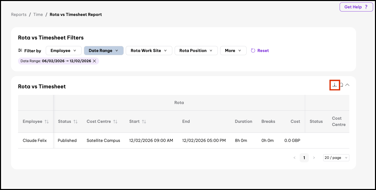Expand the Rota Work Site filter
The image size is (376, 190).
[149, 51]
